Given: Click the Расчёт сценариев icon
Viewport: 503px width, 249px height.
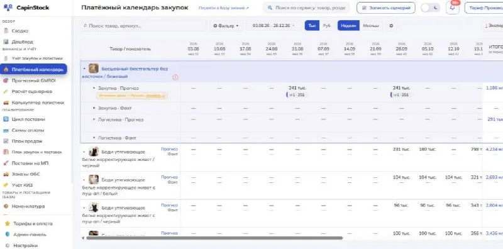Looking at the screenshot, I should coord(6,92).
